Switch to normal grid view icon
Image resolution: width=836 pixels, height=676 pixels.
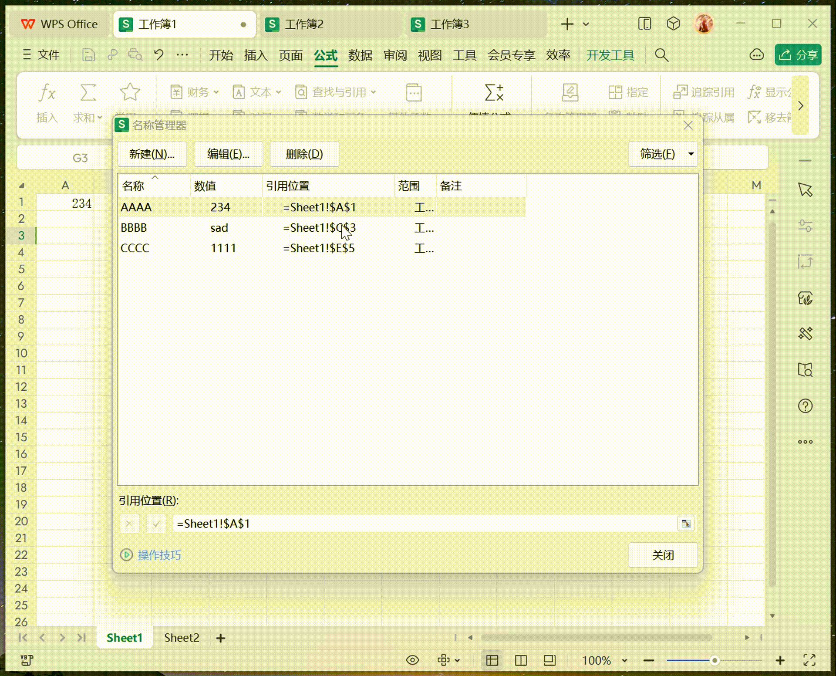492,660
